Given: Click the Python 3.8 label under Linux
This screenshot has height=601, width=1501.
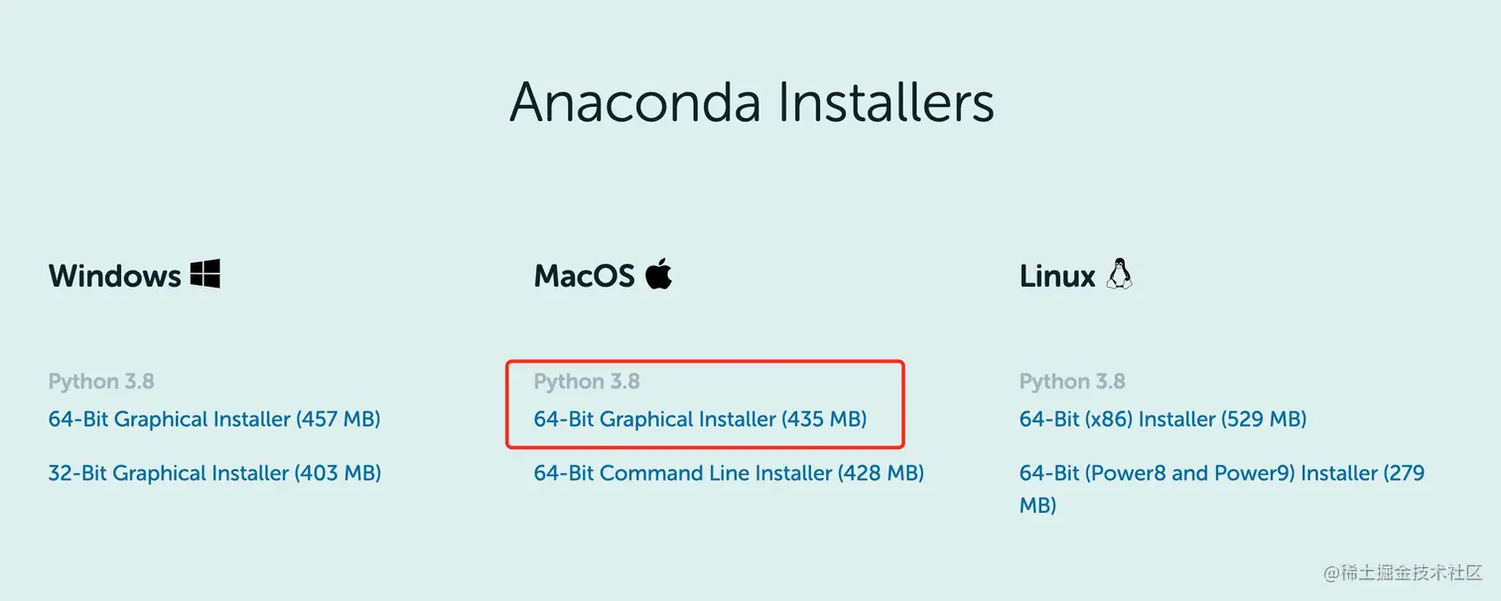Looking at the screenshot, I should (x=1072, y=382).
